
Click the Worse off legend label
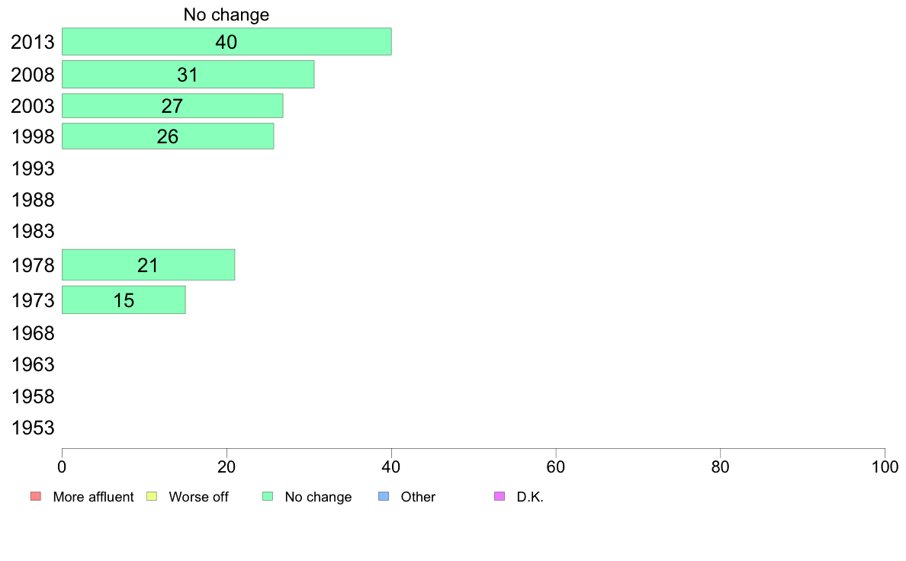[199, 497]
